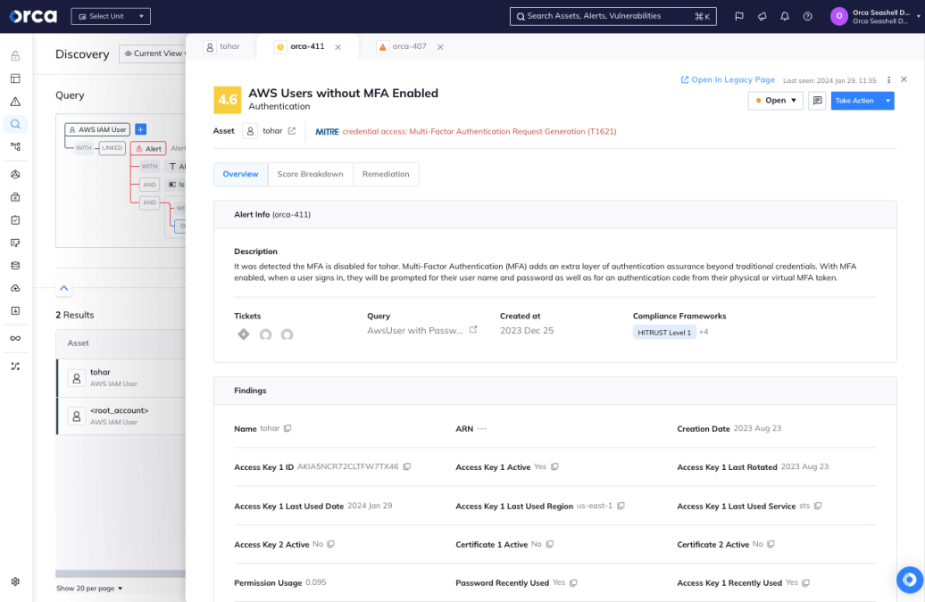
Task: Copy the Access Key 2 Active value
Action: pyautogui.click(x=331, y=544)
